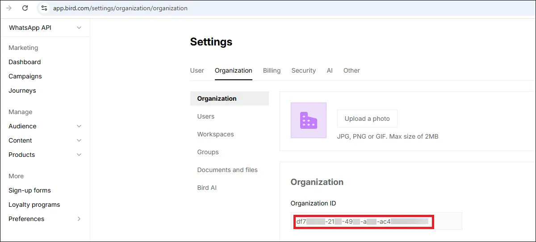536x242 pixels.
Task: Open Workspaces in settings sidebar
Action: pyautogui.click(x=216, y=134)
